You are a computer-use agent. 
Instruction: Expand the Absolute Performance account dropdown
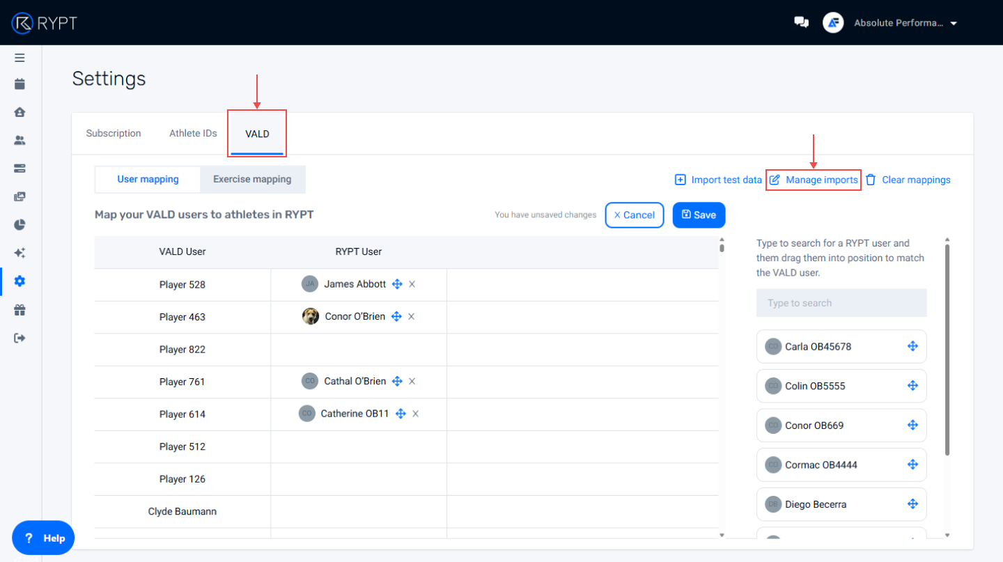pyautogui.click(x=954, y=23)
